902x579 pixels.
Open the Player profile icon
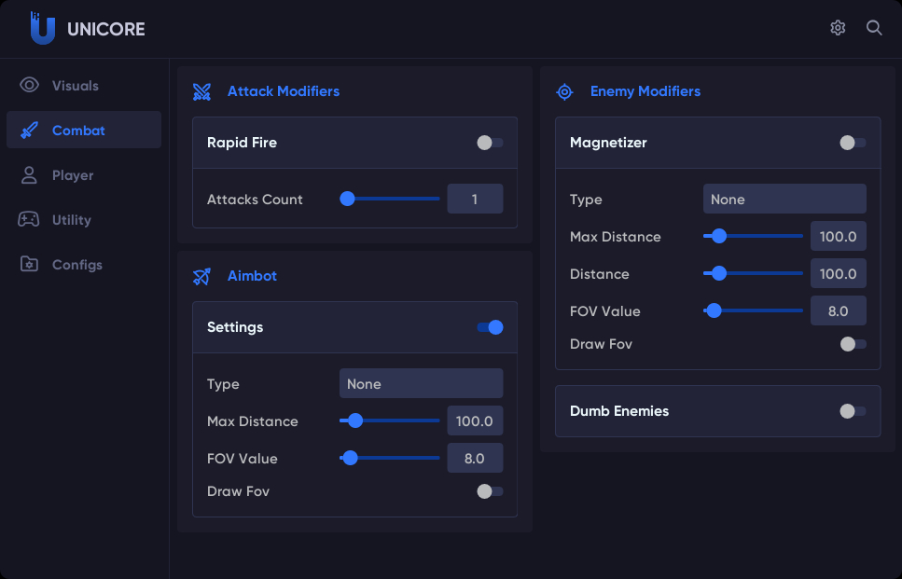(29, 174)
